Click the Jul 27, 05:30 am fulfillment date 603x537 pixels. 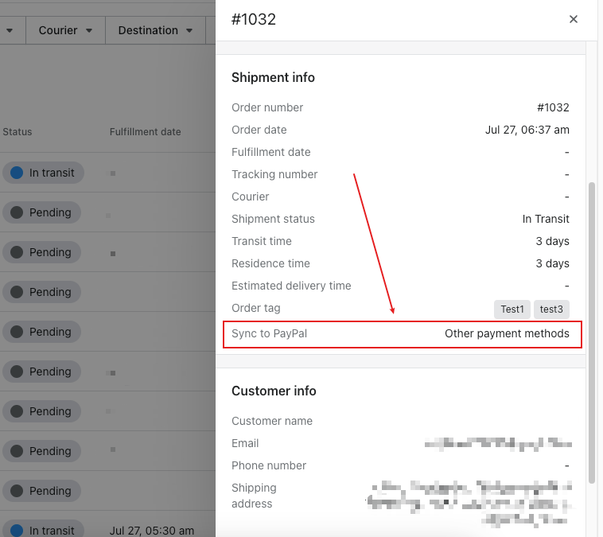(x=151, y=531)
